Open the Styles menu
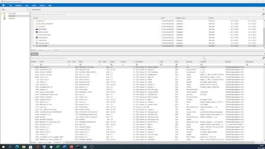This screenshot has width=265, height=149. click(x=34, y=5)
